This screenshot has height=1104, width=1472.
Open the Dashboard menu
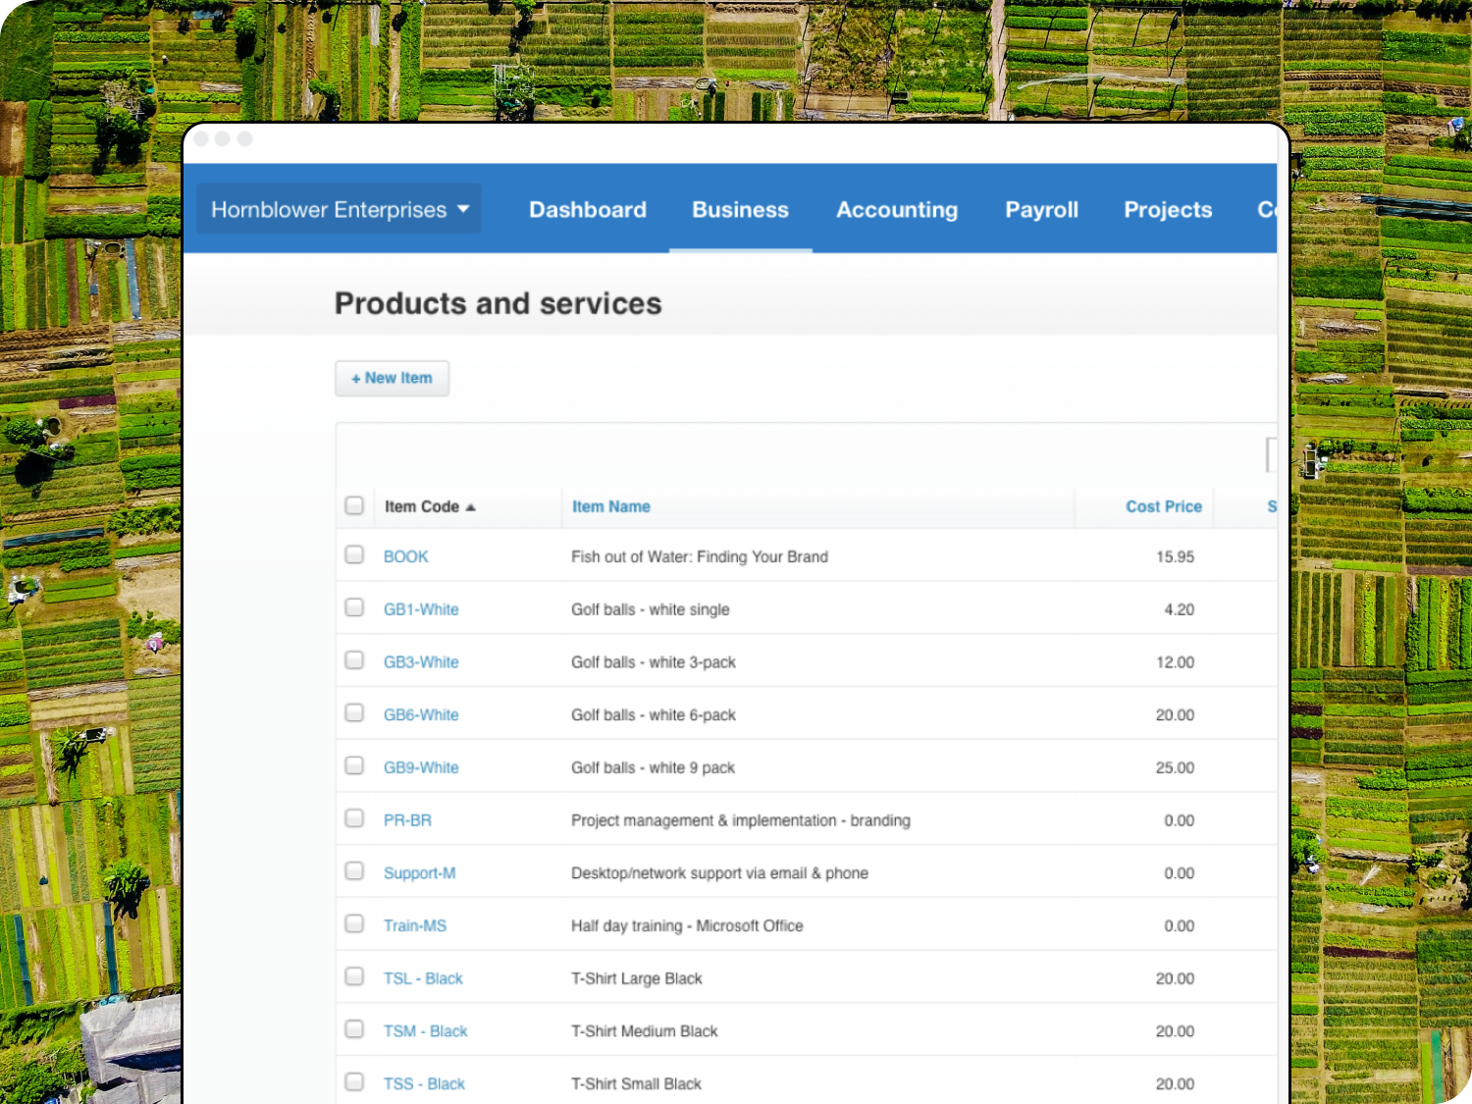coord(588,209)
